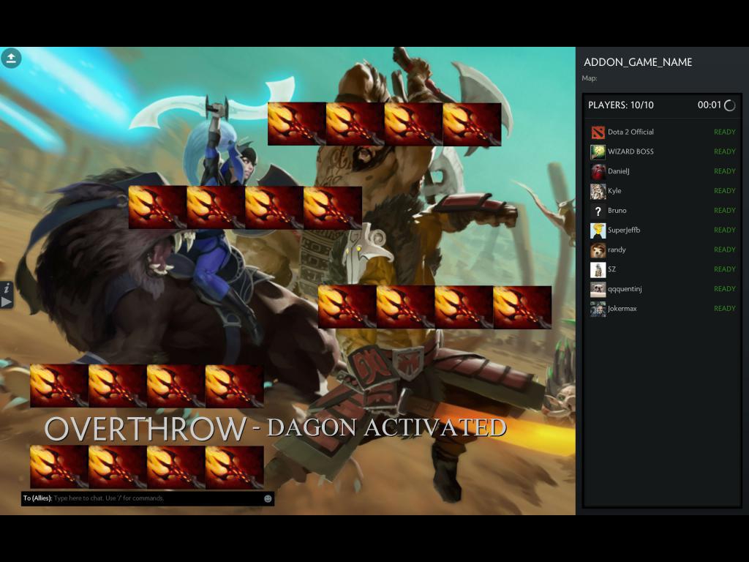Click the loading spinner beside countdown timer
The image size is (749, 562).
[729, 105]
